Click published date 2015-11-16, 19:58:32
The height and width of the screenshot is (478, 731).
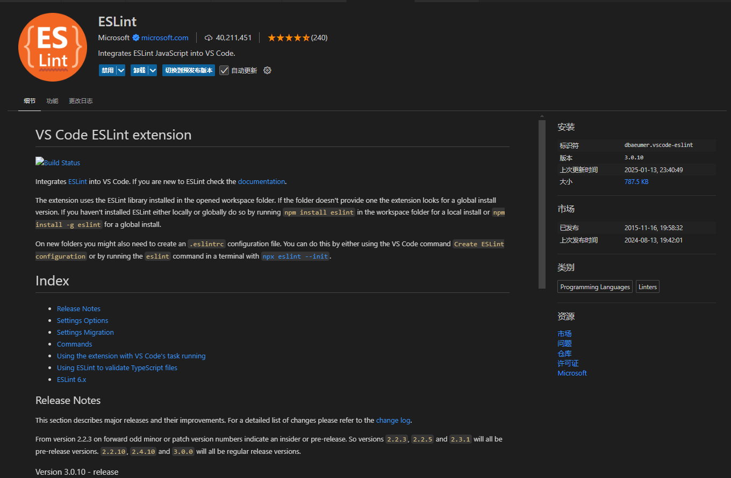point(654,228)
